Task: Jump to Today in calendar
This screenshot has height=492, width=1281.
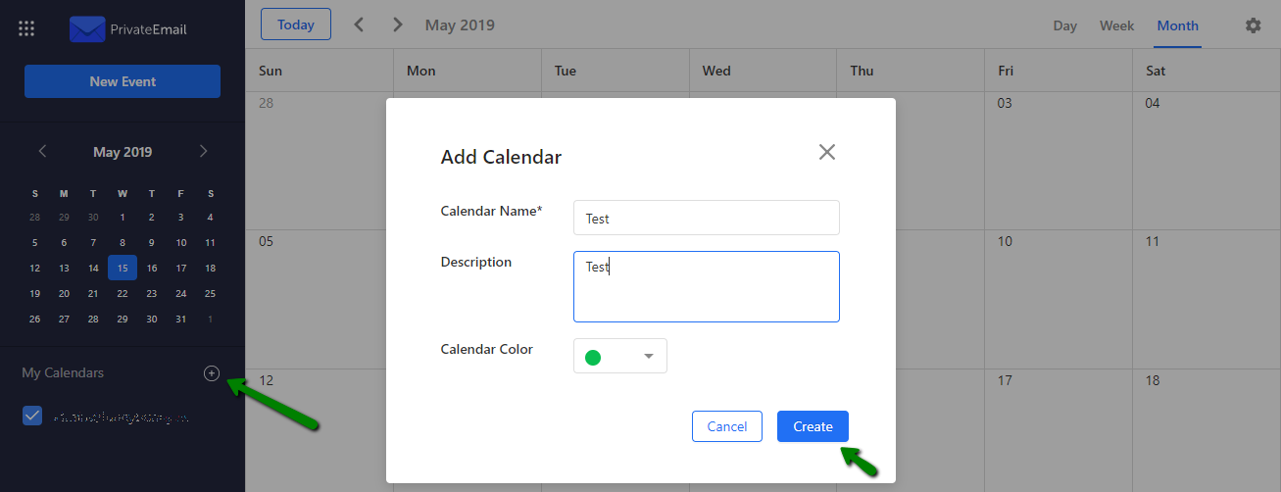Action: pyautogui.click(x=296, y=25)
